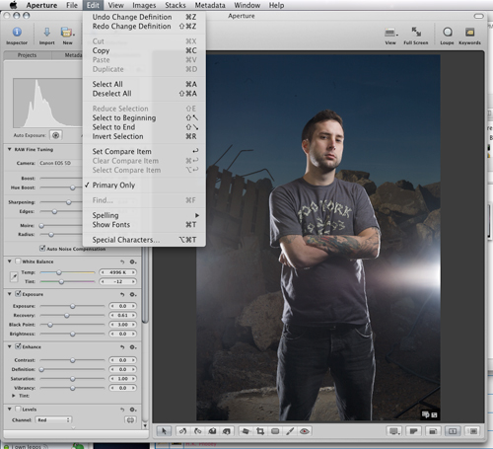Open the Apple menu
493x449 pixels.
tap(14, 5)
